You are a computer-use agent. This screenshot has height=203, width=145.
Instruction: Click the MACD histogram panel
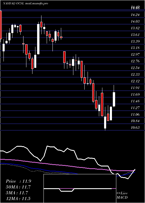tap(80, 188)
